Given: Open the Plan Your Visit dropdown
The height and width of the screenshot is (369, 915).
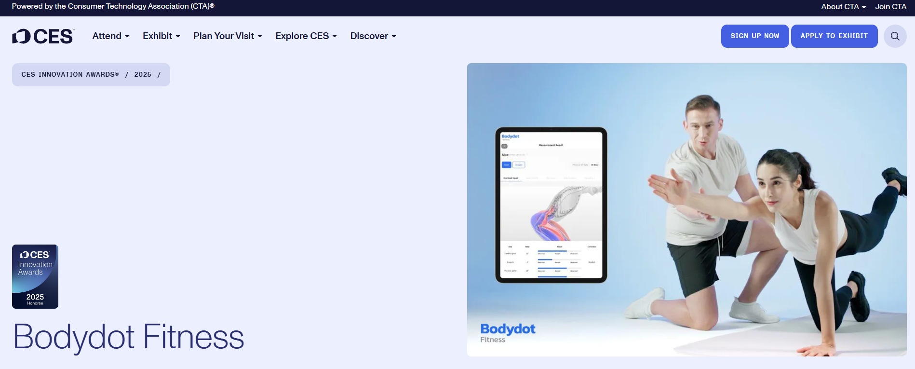Looking at the screenshot, I should [x=228, y=36].
